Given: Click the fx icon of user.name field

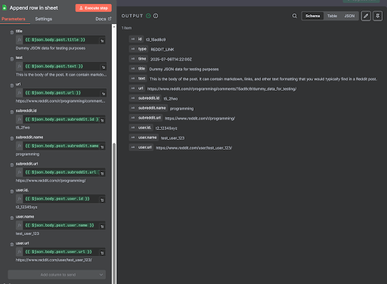Looking at the screenshot, I should coord(20,225).
